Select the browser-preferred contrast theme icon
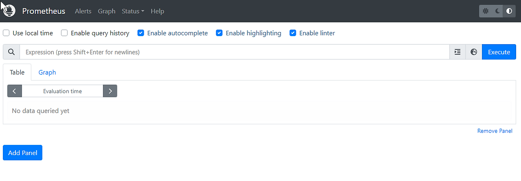This screenshot has height=181, width=521. point(509,11)
